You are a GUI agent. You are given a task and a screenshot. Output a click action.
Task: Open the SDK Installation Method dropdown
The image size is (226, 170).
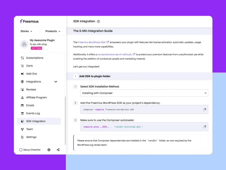tap(144, 93)
